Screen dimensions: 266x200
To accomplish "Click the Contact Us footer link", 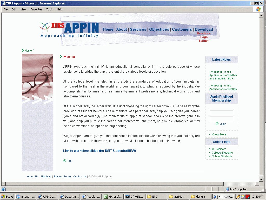I will click(80, 177).
